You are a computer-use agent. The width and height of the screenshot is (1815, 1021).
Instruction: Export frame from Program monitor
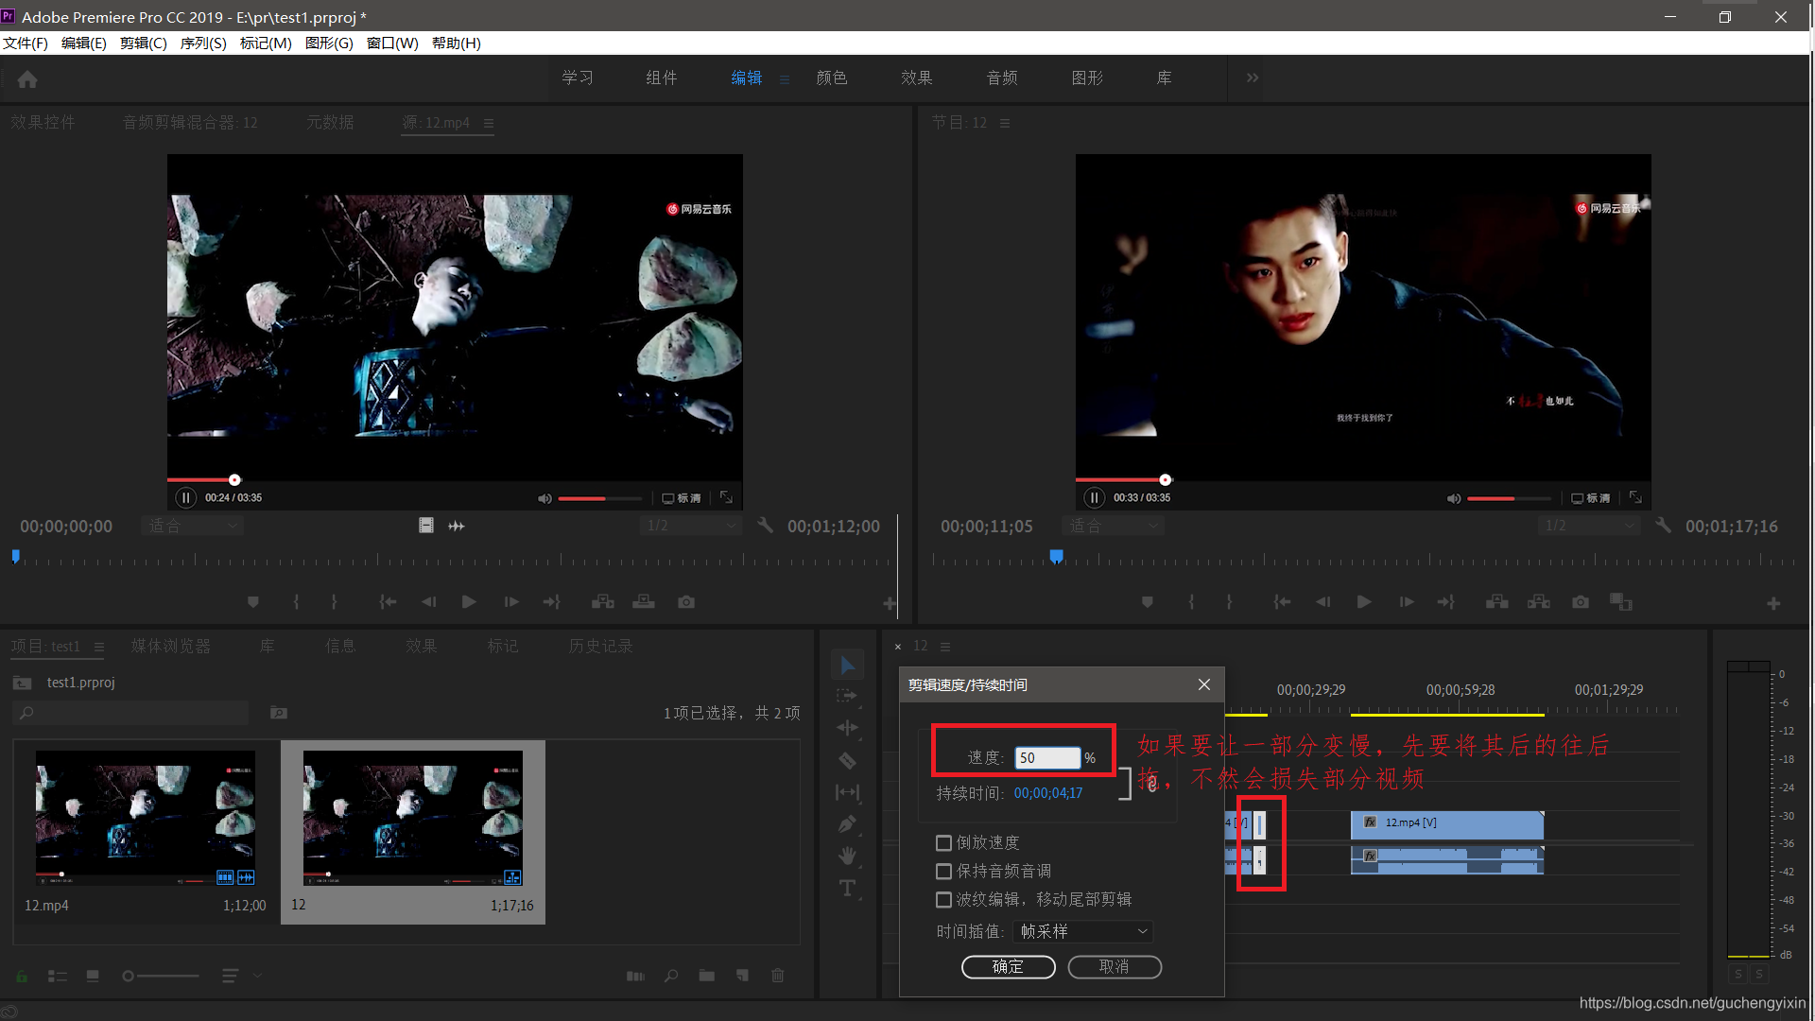[1581, 602]
